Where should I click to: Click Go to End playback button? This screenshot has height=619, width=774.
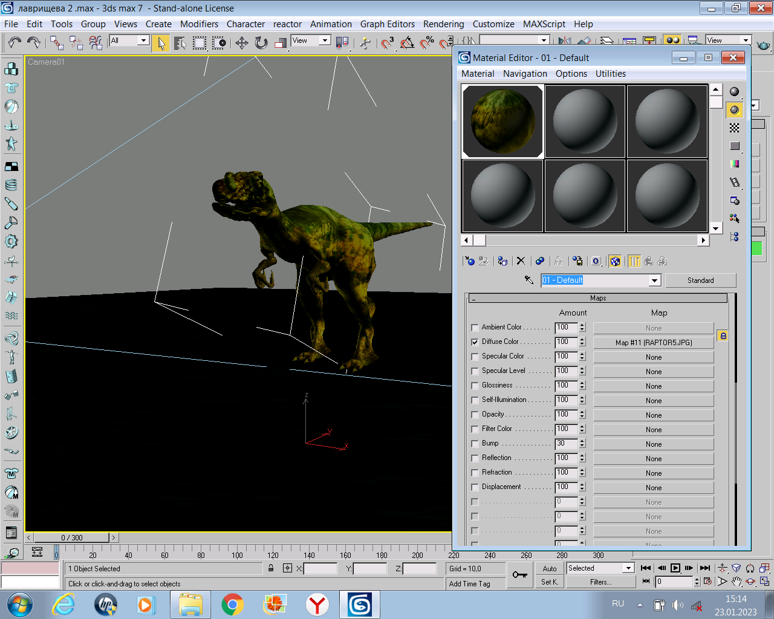pyautogui.click(x=705, y=568)
